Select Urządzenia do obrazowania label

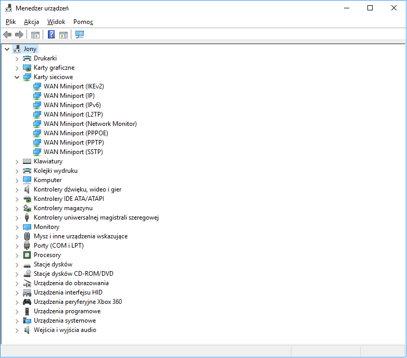[71, 283]
